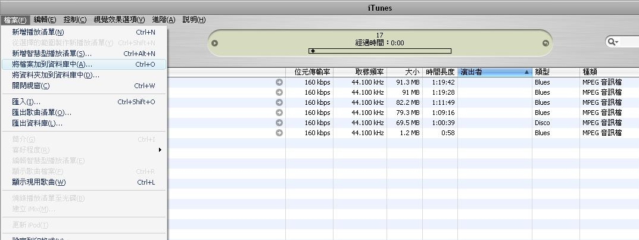Click the arrow icon in the 79.3 MB row

pos(279,113)
